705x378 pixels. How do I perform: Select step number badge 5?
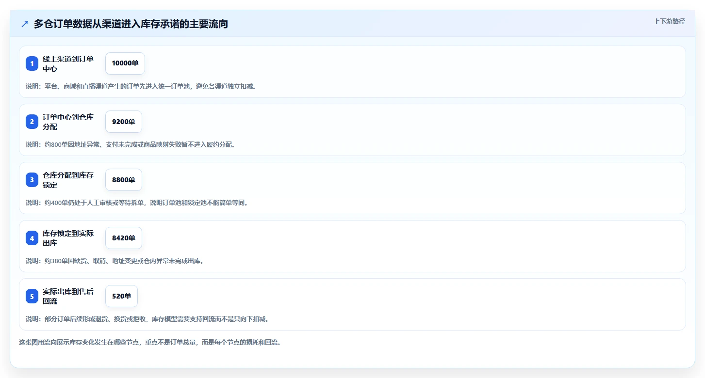(x=32, y=296)
